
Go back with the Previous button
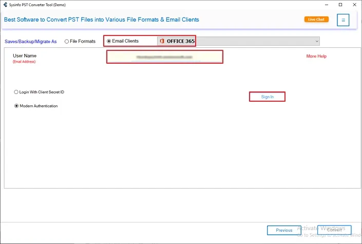click(284, 230)
